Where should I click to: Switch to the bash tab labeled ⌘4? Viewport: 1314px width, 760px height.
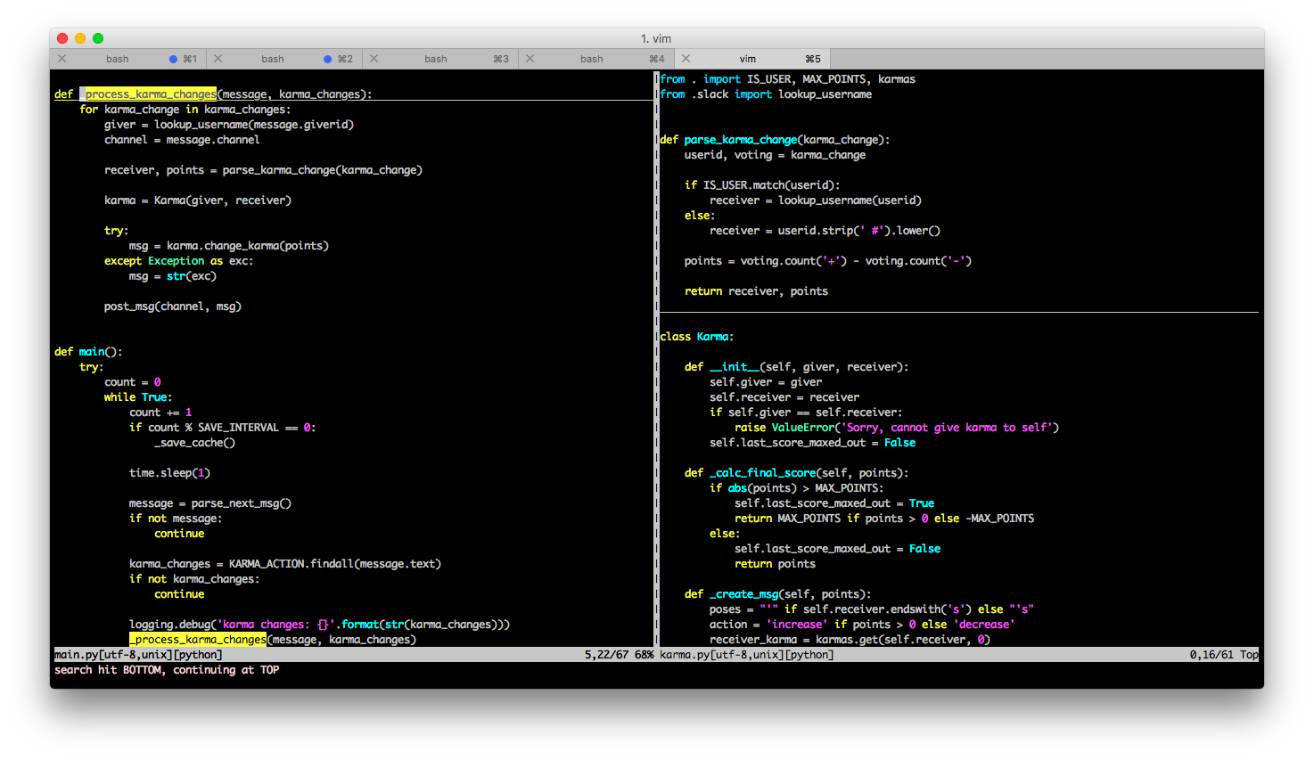pyautogui.click(x=592, y=59)
